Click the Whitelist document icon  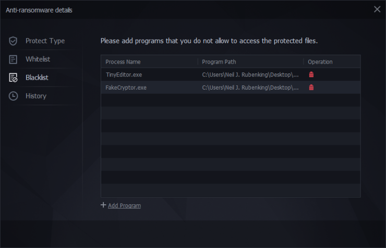point(14,59)
